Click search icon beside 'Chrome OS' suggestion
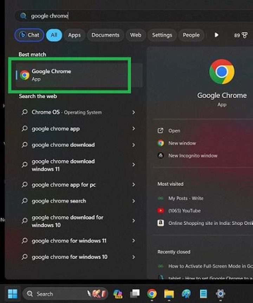 click(25, 112)
